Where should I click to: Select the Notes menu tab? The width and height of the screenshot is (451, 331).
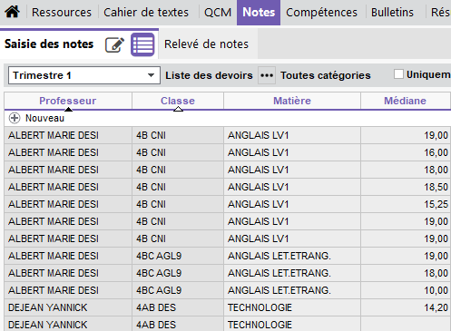(259, 13)
